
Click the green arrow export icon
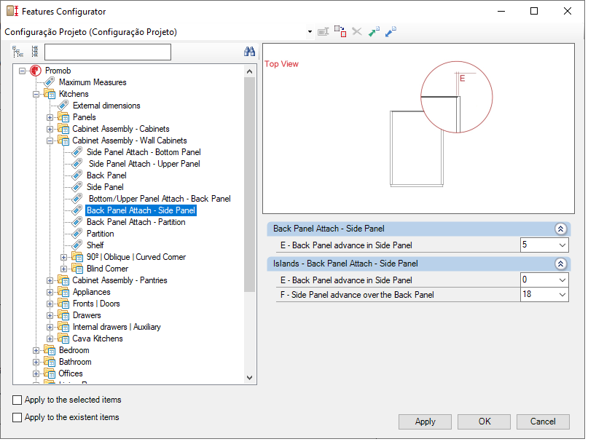374,31
